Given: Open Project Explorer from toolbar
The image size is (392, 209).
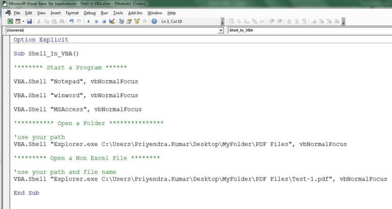Looking at the screenshot, I should click(121, 21).
